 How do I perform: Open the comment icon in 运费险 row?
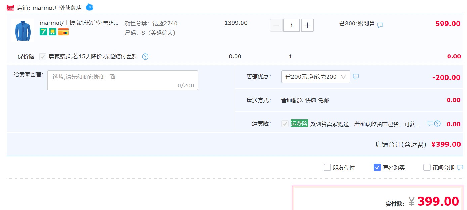coord(430,123)
